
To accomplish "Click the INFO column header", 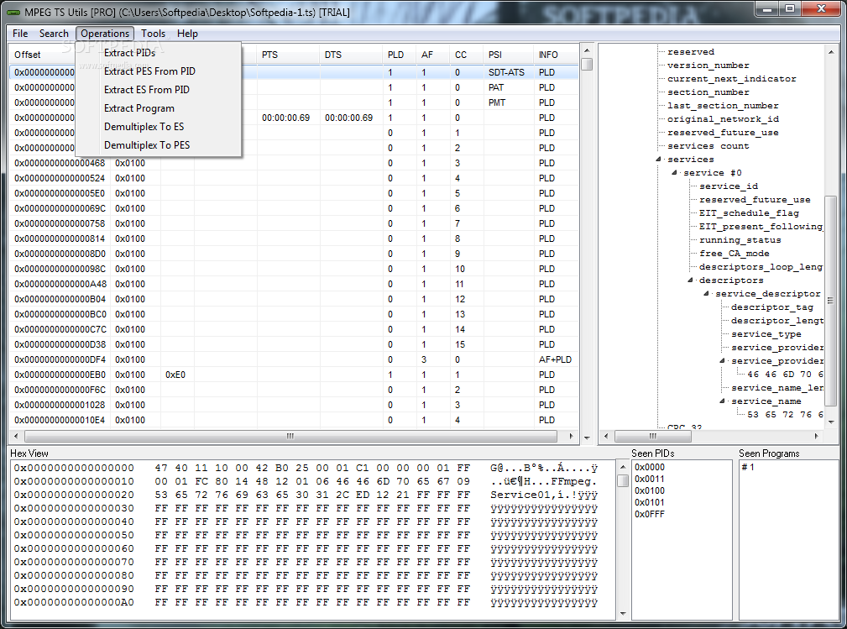I will [557, 55].
